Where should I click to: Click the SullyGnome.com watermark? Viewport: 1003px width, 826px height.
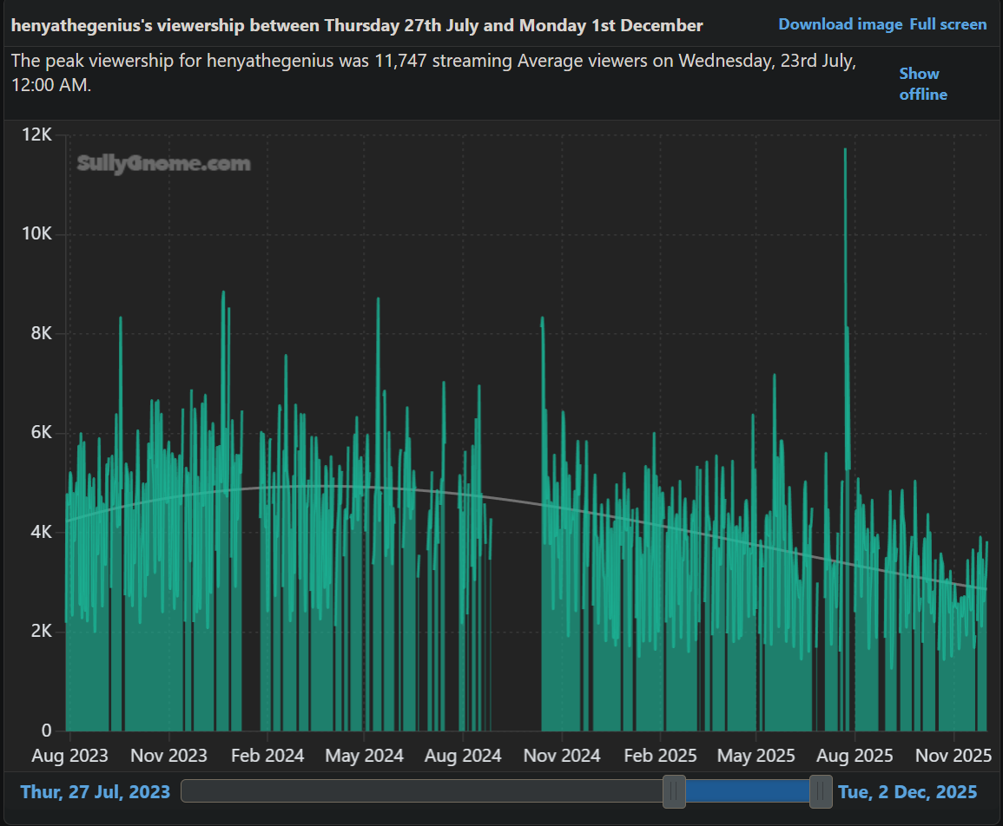(163, 163)
